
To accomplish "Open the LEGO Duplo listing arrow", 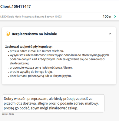I will [115, 16].
